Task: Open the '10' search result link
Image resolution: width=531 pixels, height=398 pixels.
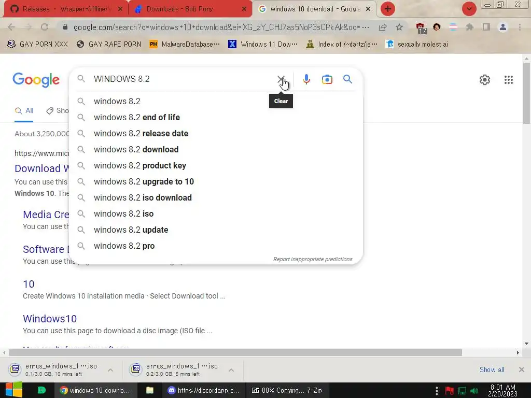Action: click(29, 285)
